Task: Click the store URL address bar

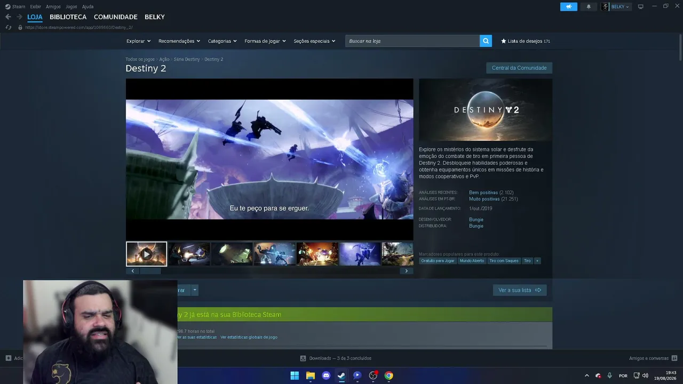Action: click(x=79, y=27)
